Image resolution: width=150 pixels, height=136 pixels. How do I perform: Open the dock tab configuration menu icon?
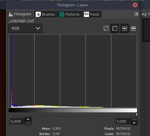click(136, 14)
